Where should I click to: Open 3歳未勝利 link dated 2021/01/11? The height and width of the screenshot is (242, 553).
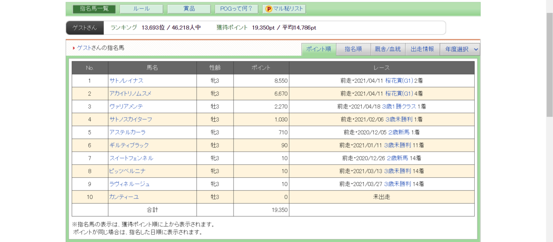tap(398, 145)
